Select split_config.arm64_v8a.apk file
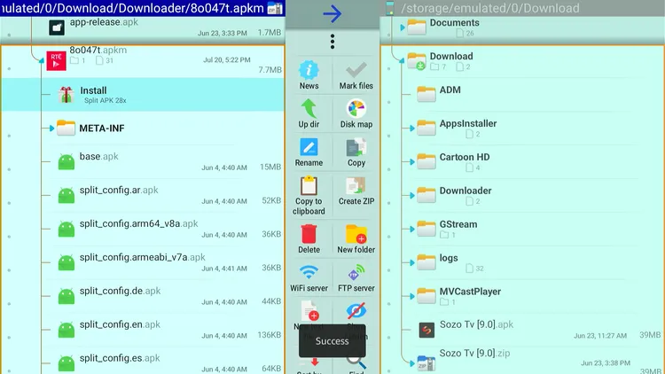Viewport: 665px width, 374px height. click(x=143, y=229)
